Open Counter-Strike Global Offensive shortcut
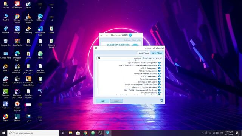The image size is (242, 136). [x=29, y=81]
